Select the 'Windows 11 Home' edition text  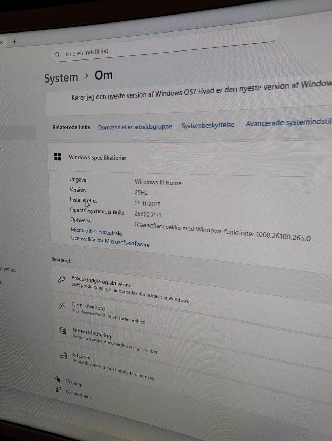click(158, 182)
